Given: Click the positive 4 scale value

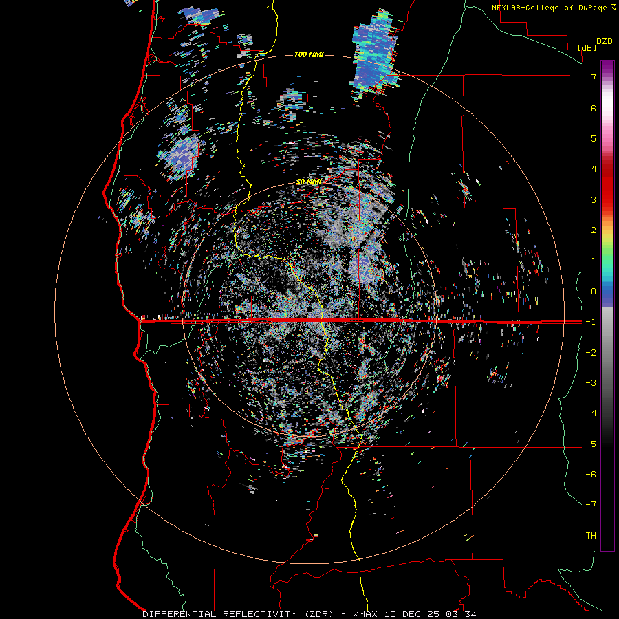Looking at the screenshot, I should [x=594, y=169].
